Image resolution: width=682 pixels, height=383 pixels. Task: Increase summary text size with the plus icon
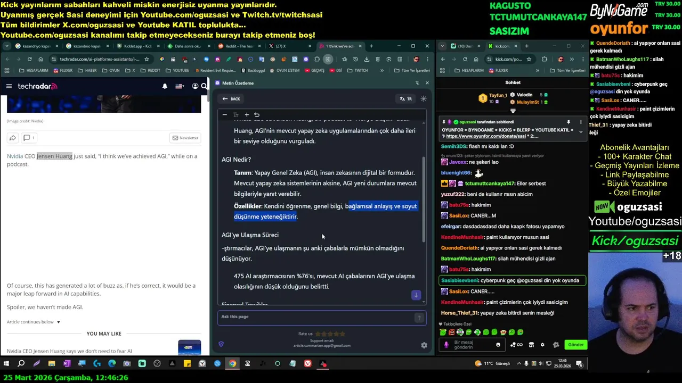click(247, 115)
